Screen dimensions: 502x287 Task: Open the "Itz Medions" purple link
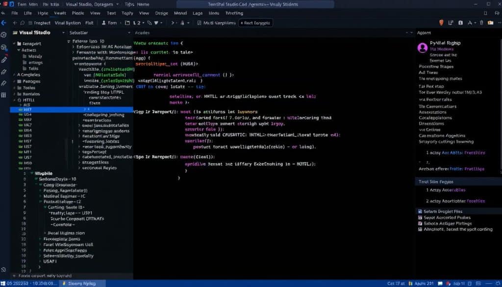[442, 49]
